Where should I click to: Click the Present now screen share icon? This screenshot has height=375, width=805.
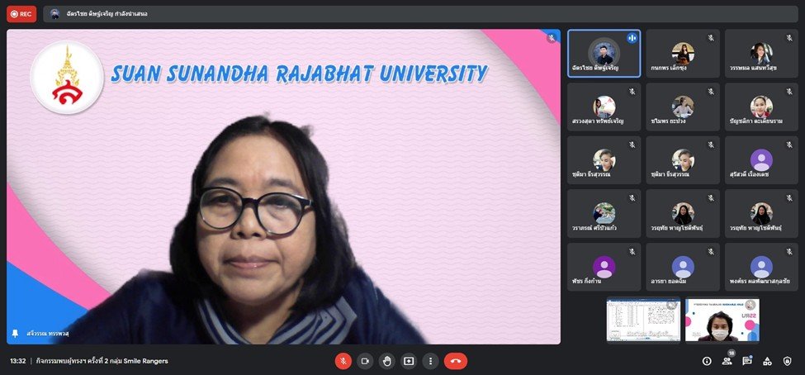408,361
